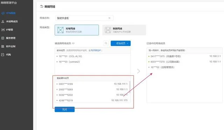Open the 代购 sidebar icon
This screenshot has height=130, width=224.
click(x=3, y=55)
